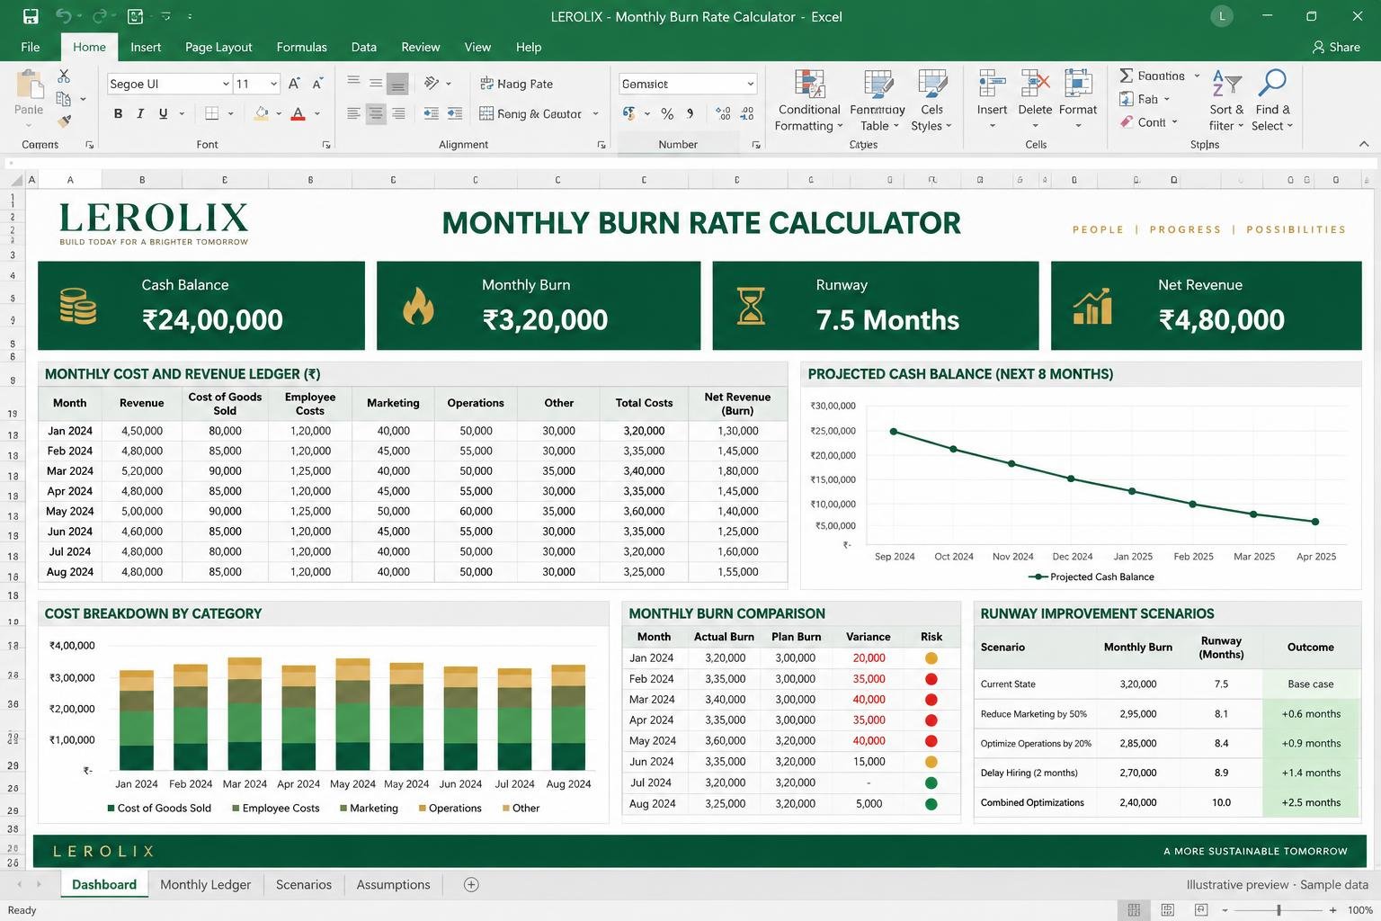Open the Sort & Filter dropdown

tap(1226, 102)
